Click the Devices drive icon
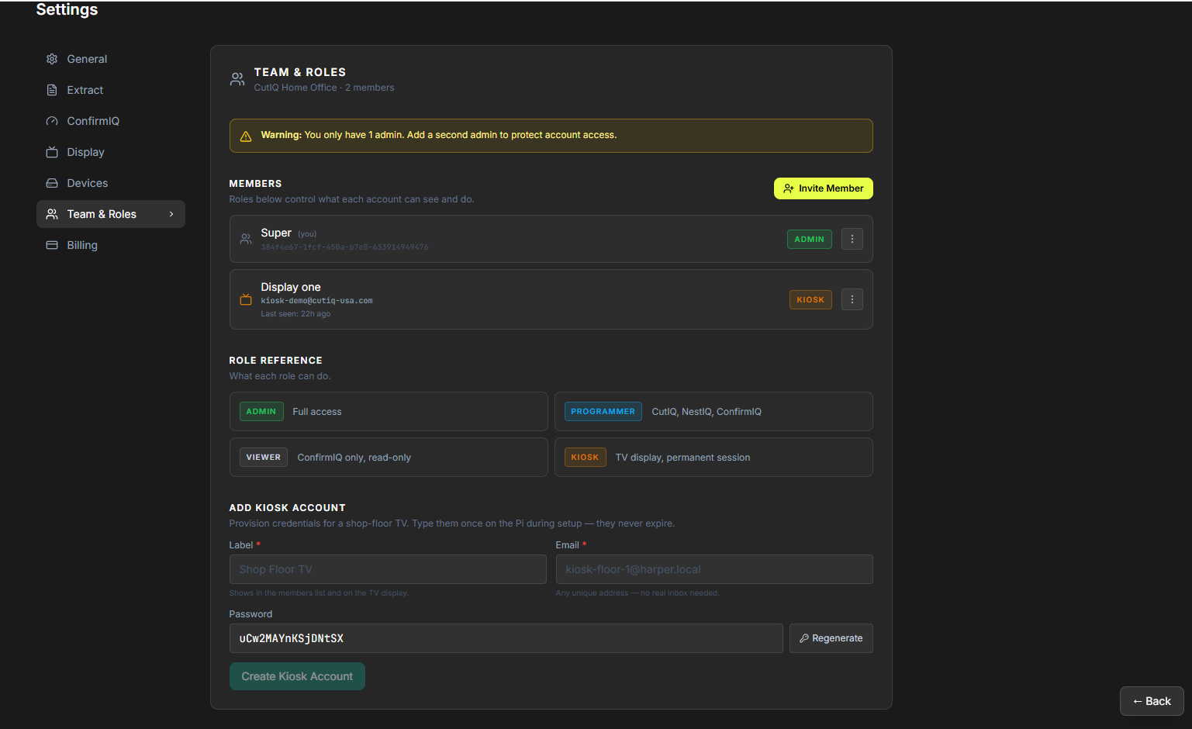 coord(52,183)
